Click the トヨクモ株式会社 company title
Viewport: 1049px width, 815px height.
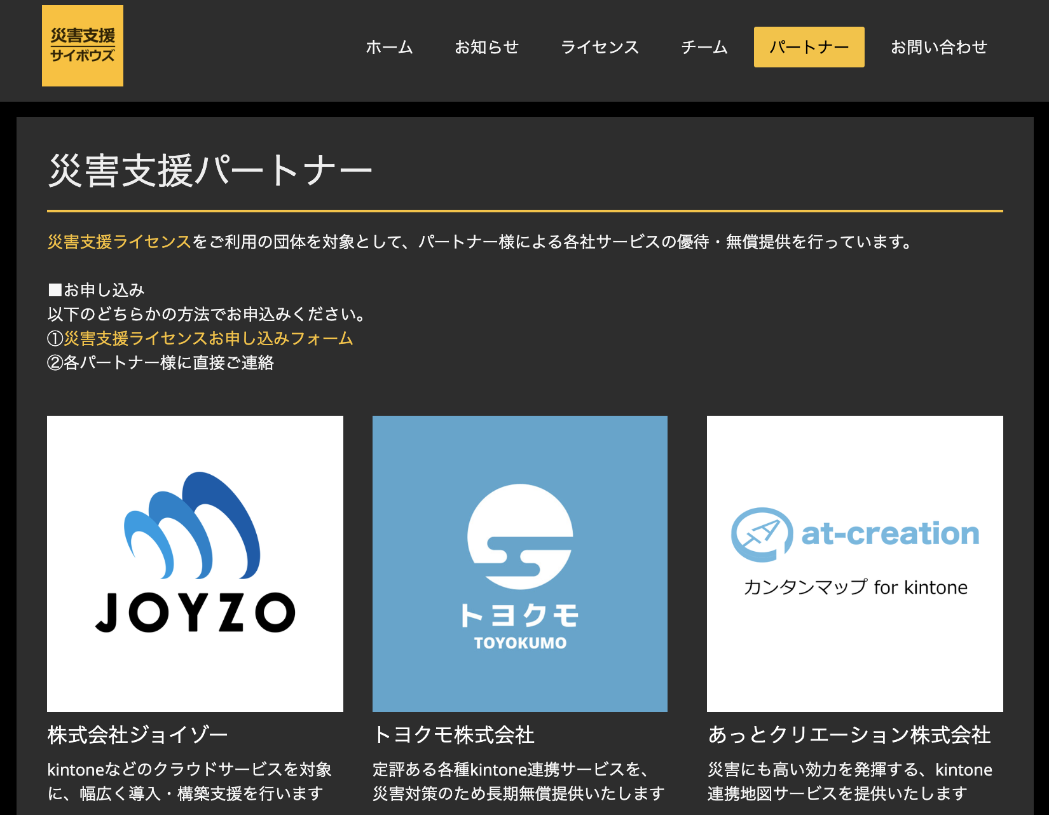click(454, 735)
